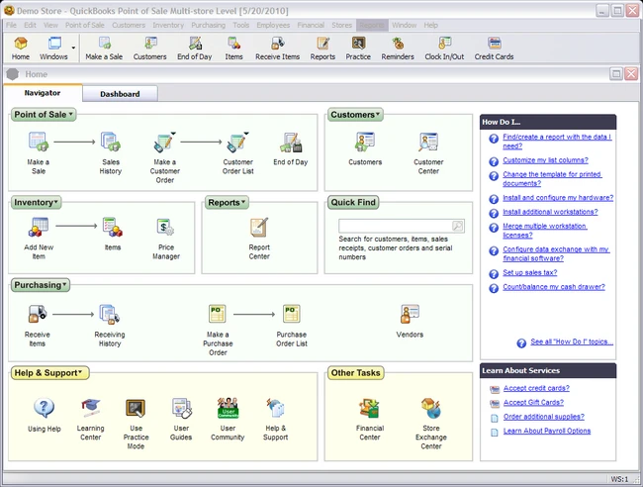Click 'Learn About Payroll Options' link

coord(547,431)
